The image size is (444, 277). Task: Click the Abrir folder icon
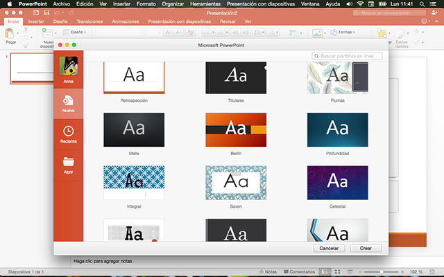[69, 162]
